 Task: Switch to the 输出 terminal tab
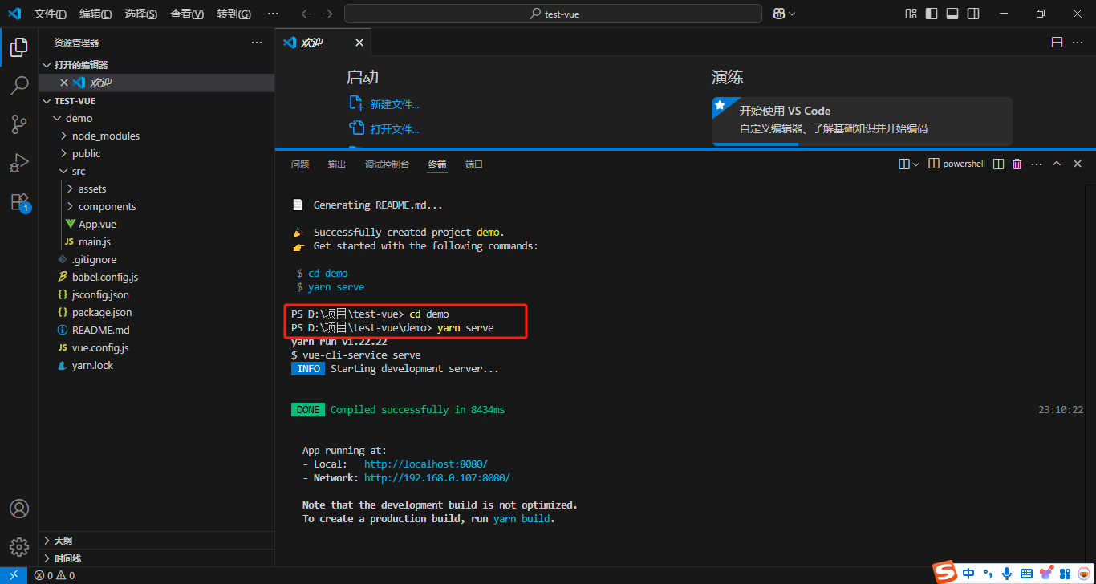[336, 164]
